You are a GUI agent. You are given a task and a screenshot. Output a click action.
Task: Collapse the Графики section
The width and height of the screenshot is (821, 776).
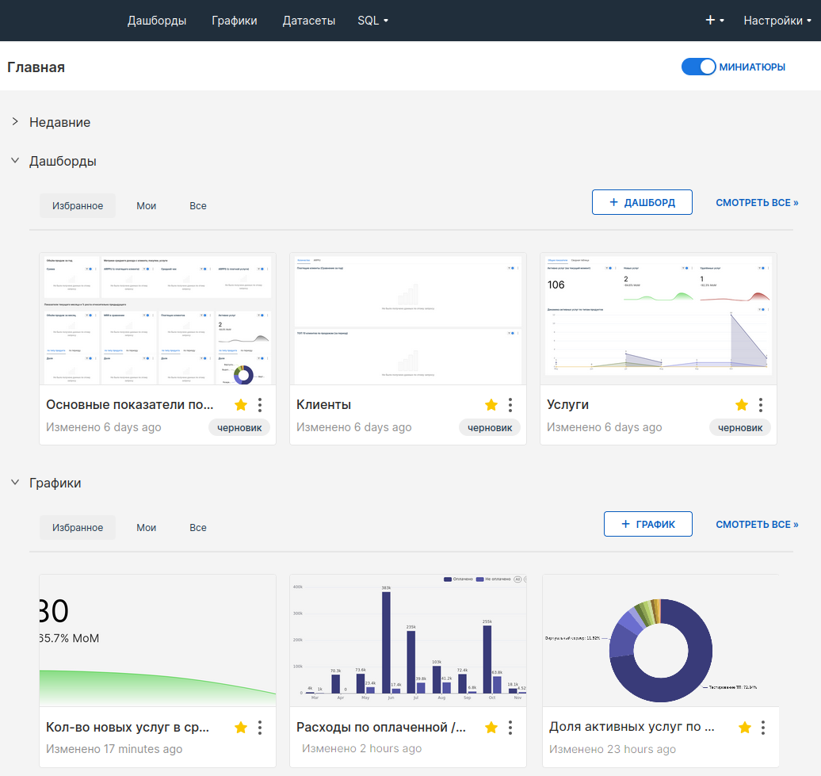(15, 483)
